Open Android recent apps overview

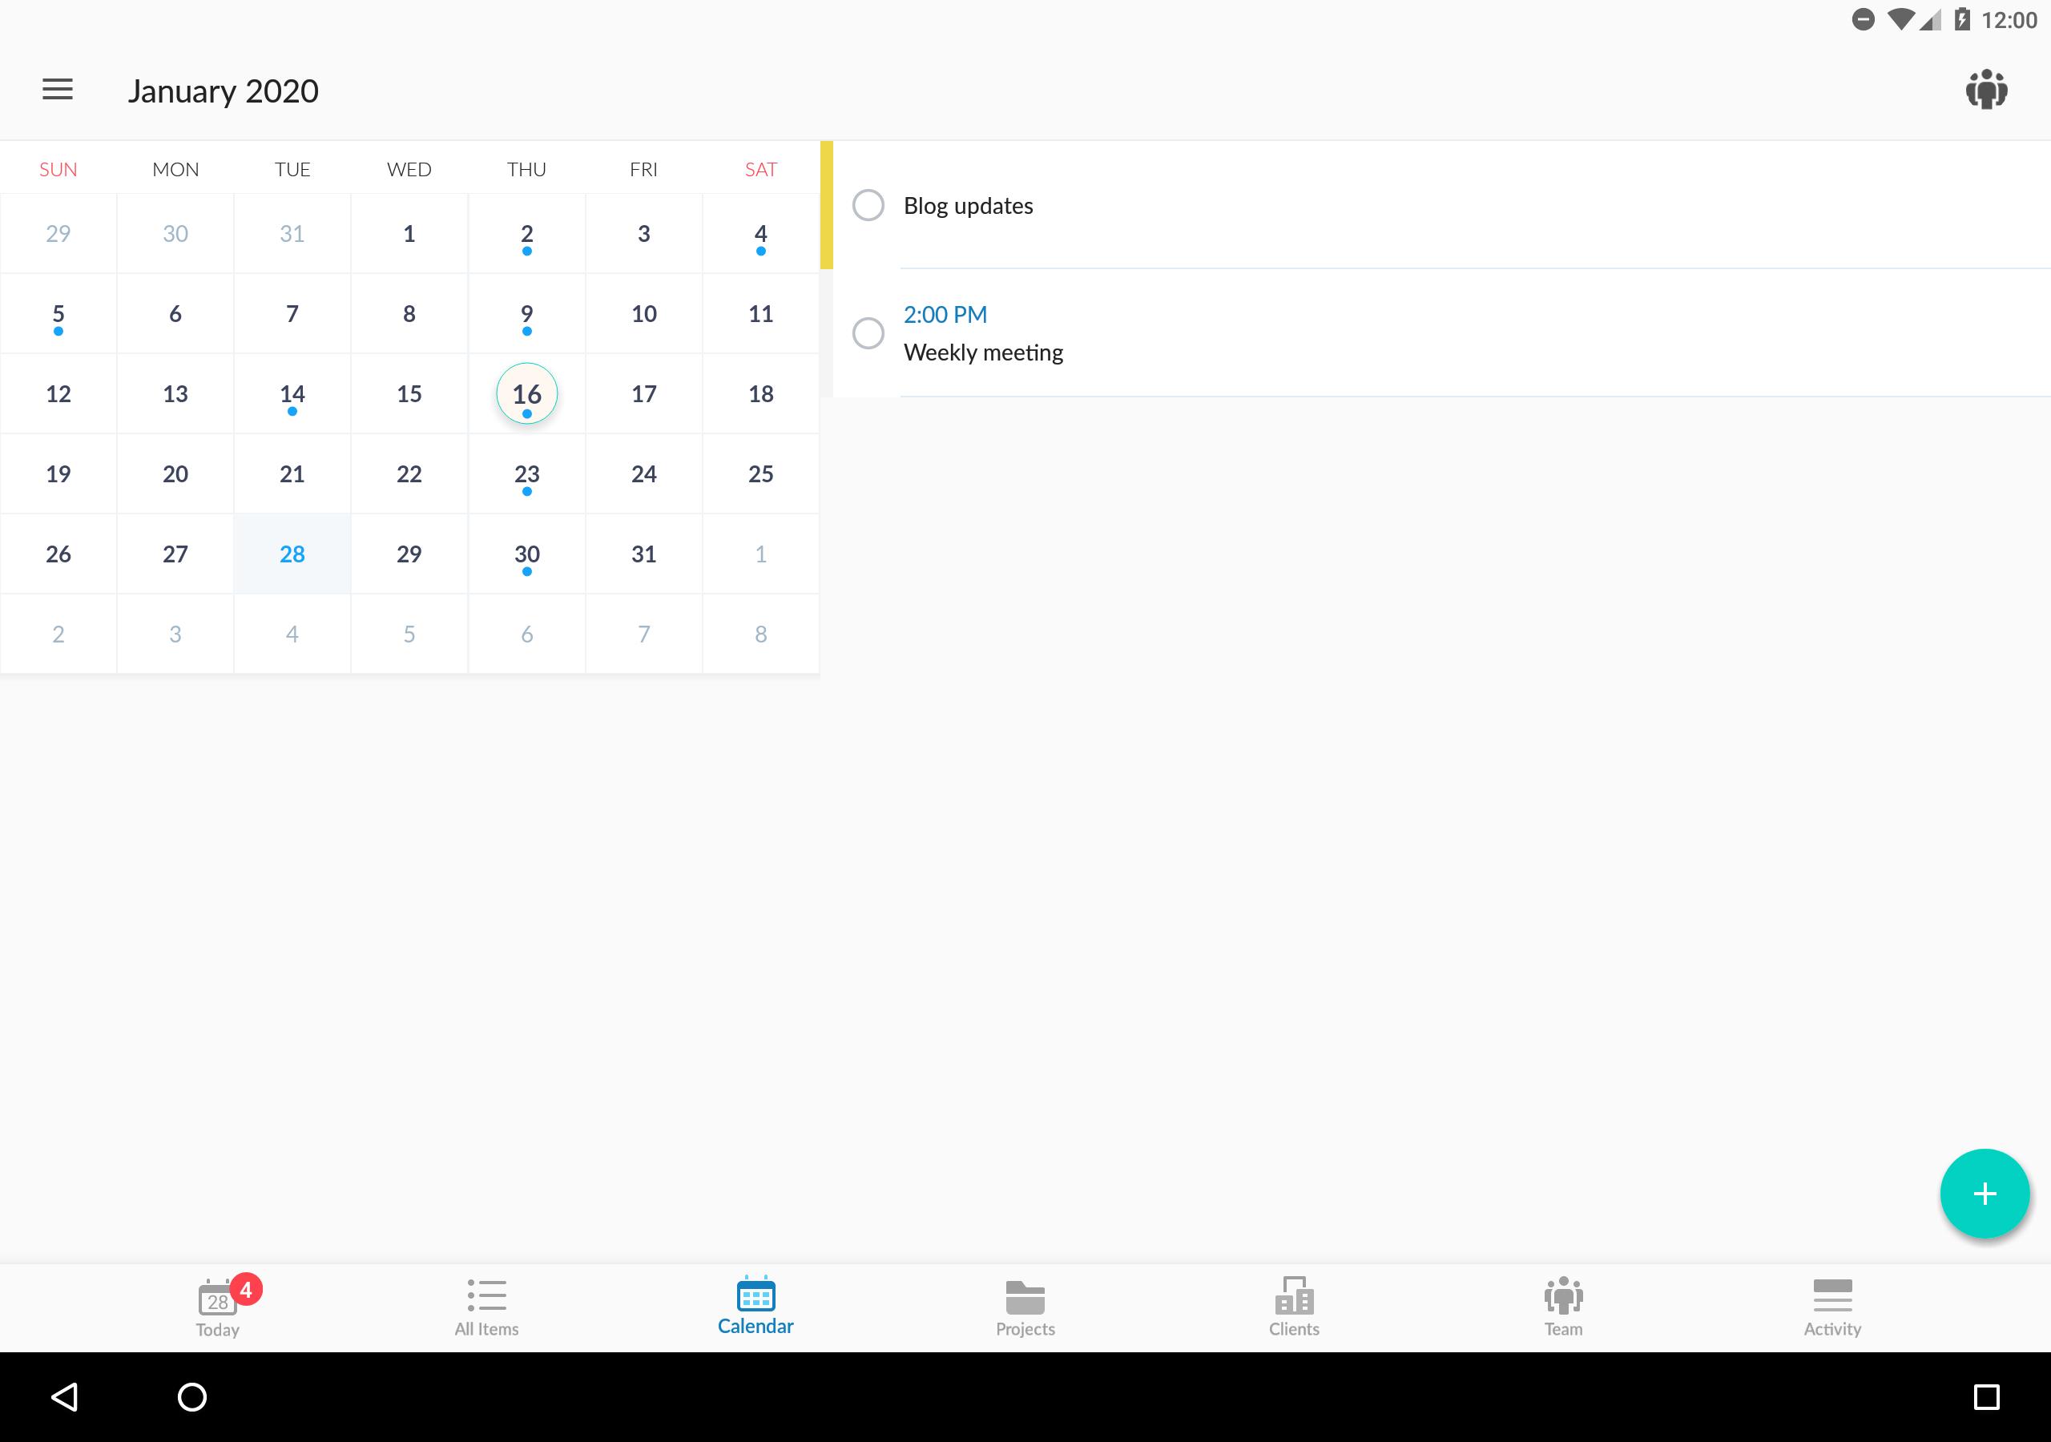[x=1986, y=1396]
